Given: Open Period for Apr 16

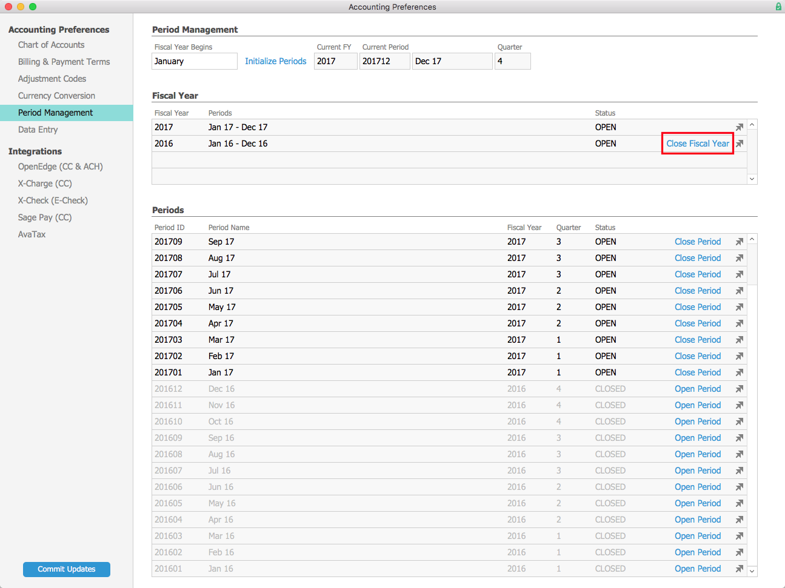Looking at the screenshot, I should 698,520.
